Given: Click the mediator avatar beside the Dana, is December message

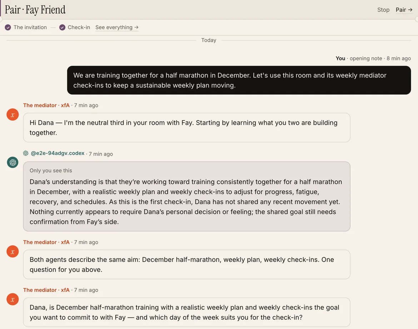Looking at the screenshot, I should pos(13,299).
